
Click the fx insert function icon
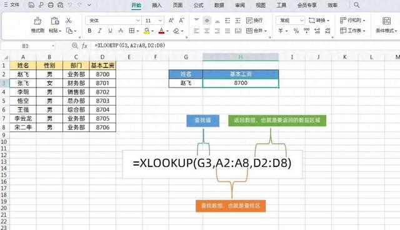[x=84, y=46]
